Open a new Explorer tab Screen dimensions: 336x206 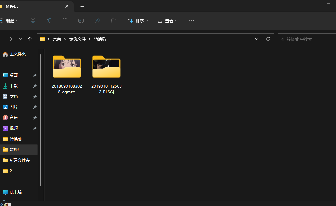tap(82, 6)
